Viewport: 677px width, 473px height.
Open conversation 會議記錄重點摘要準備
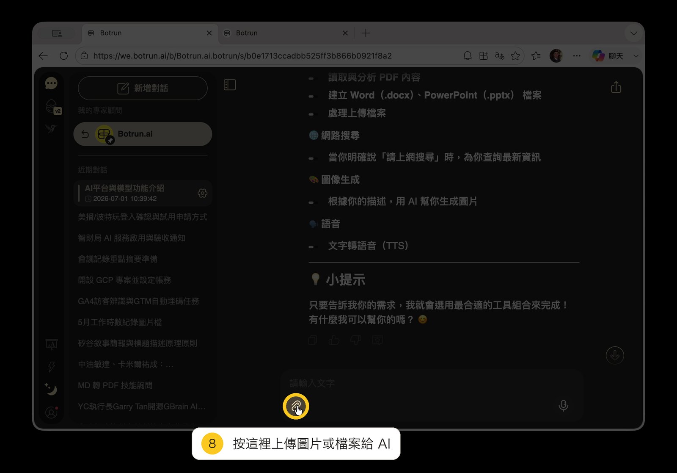tap(118, 259)
